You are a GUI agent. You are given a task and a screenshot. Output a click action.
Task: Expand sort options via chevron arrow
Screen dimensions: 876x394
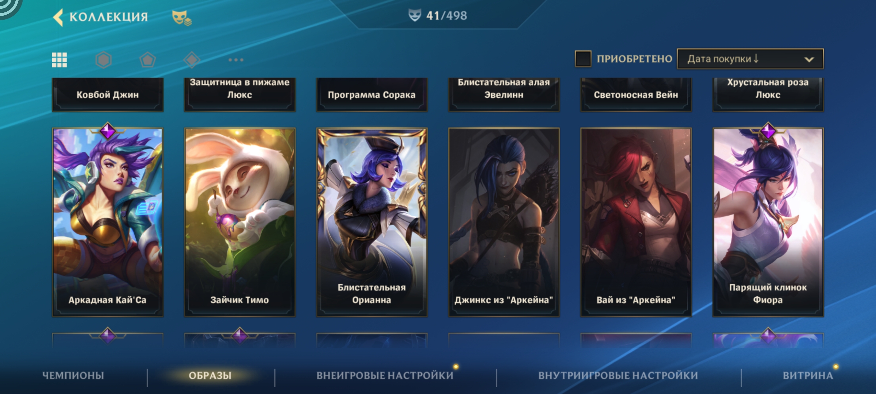(809, 59)
